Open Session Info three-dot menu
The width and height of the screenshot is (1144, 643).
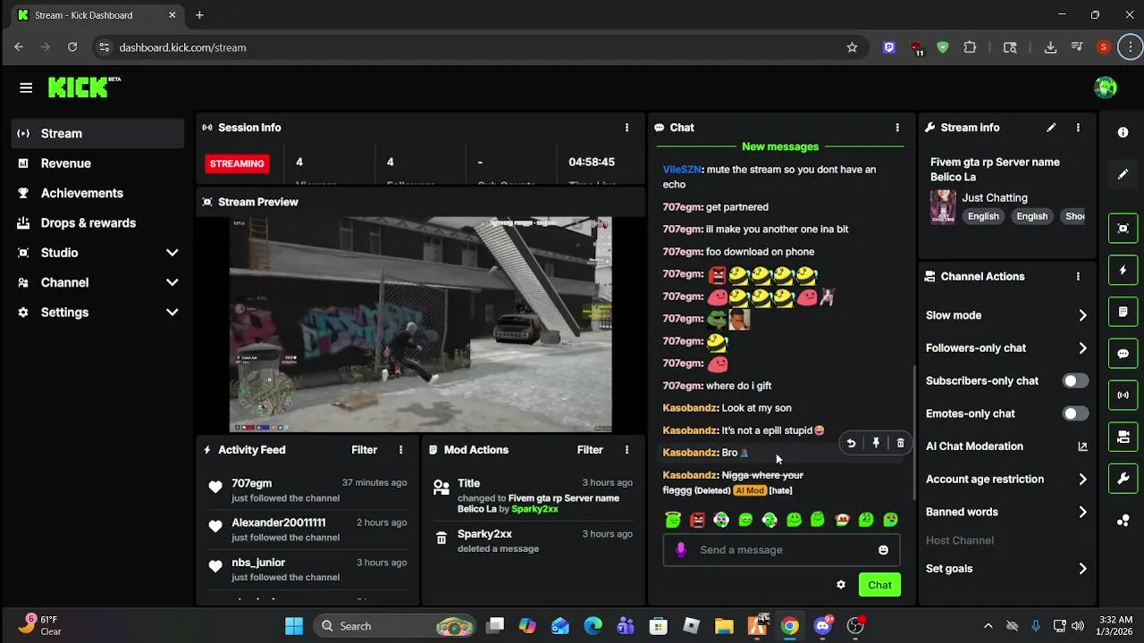pos(627,128)
